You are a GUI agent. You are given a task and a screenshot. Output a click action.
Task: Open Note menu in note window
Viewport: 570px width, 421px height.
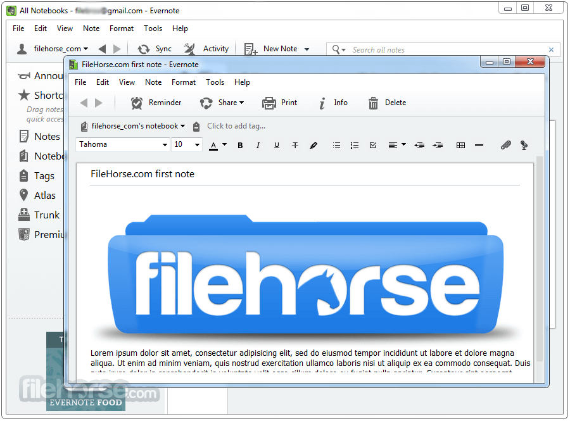coord(153,82)
